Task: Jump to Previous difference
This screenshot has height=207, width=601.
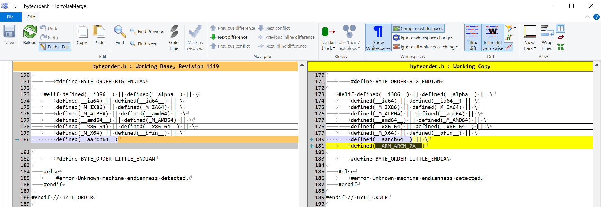Action: [233, 28]
